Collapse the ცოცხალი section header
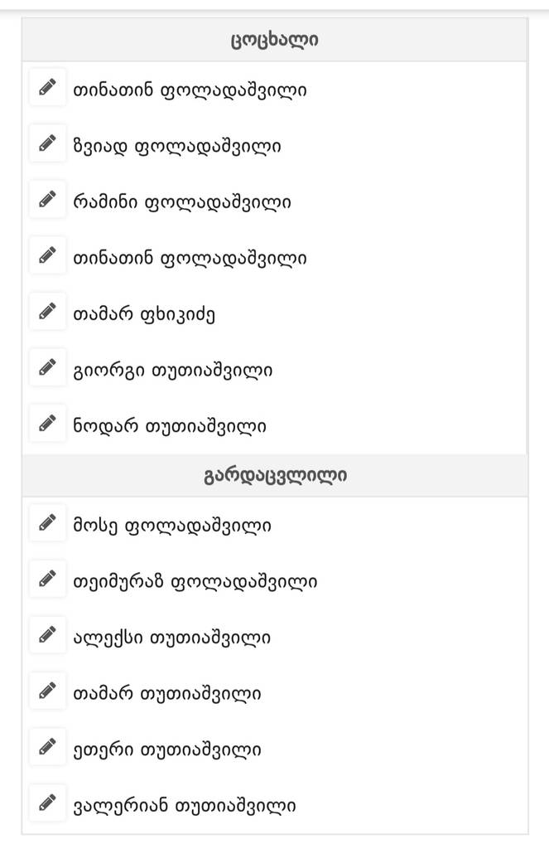549x849 pixels. 274,36
